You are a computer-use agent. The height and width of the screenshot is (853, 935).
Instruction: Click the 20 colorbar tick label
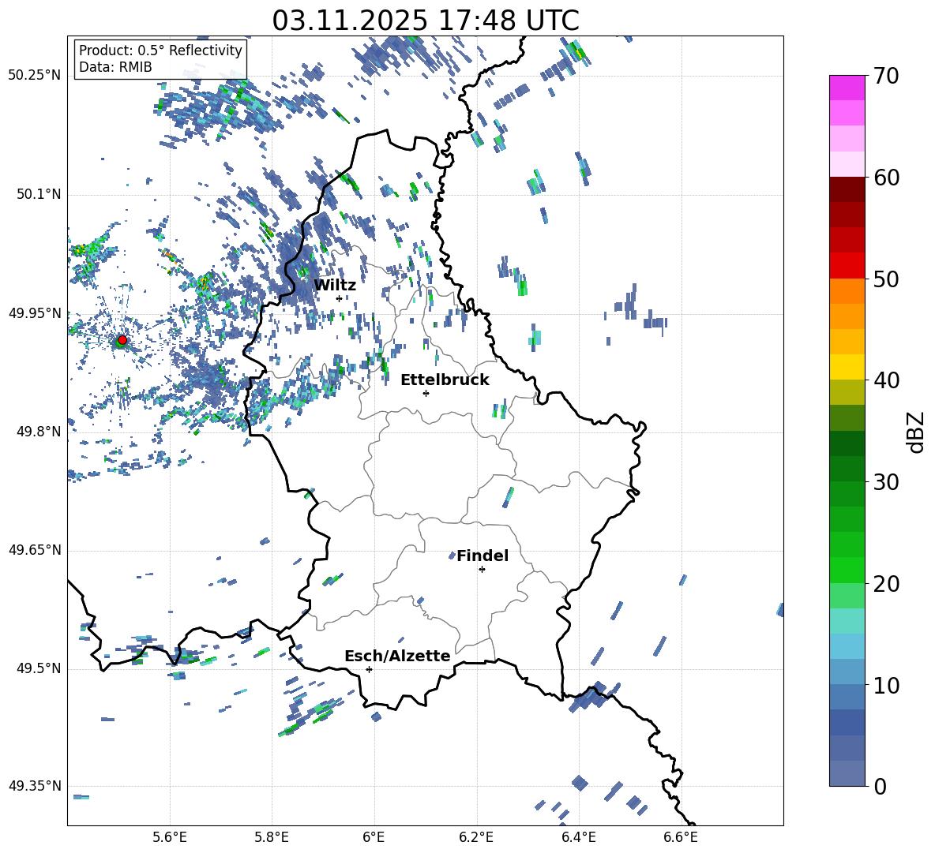coord(886,584)
